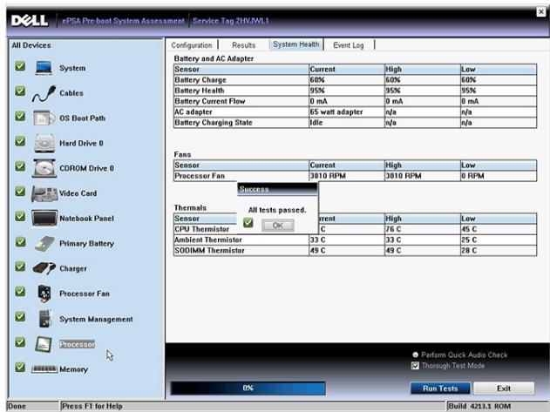The image size is (550, 412).
Task: Toggle the Cables checkbox
Action: click(20, 91)
